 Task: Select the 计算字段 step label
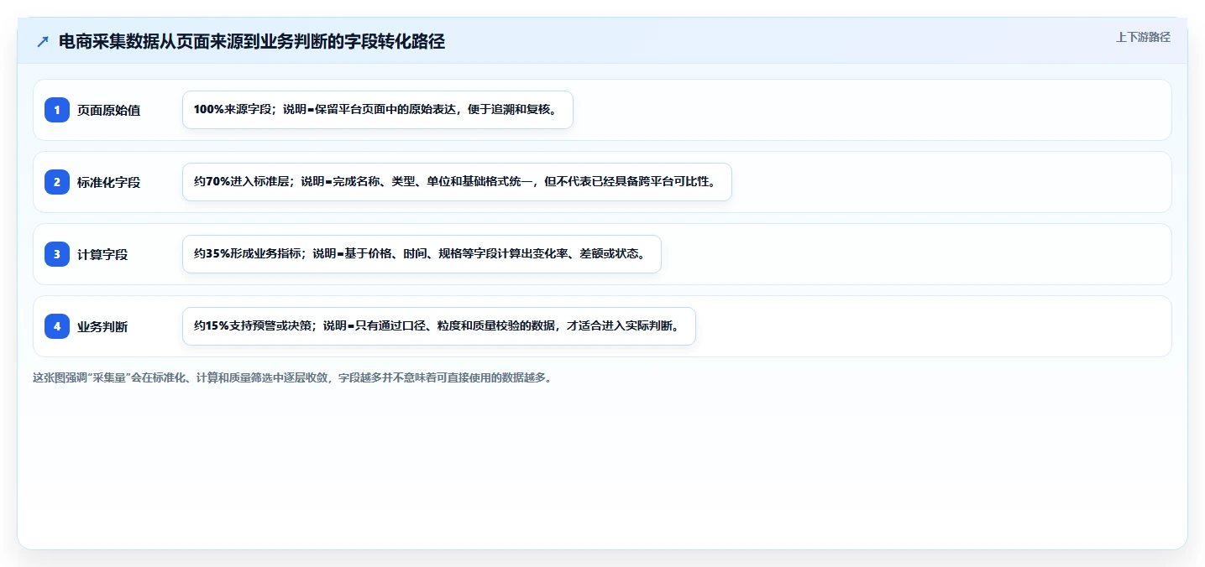pyautogui.click(x=102, y=254)
